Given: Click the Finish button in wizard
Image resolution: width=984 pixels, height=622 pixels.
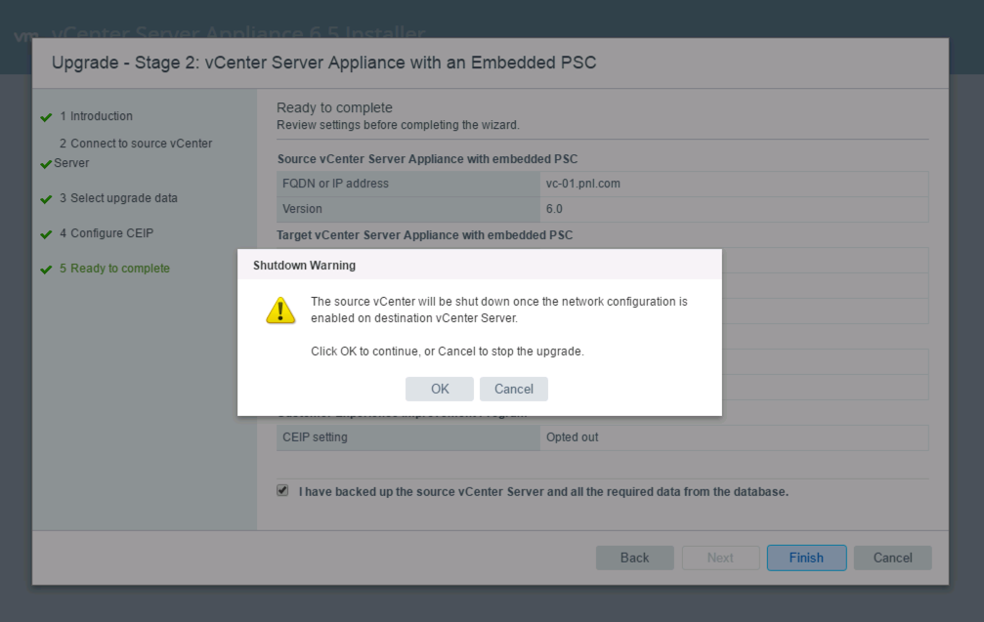Looking at the screenshot, I should [806, 558].
